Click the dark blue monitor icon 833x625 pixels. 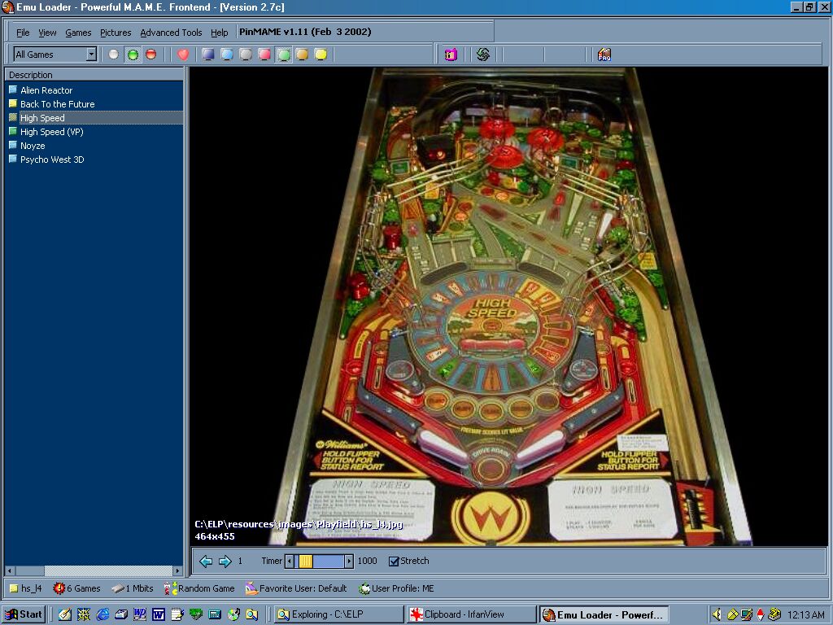[208, 55]
